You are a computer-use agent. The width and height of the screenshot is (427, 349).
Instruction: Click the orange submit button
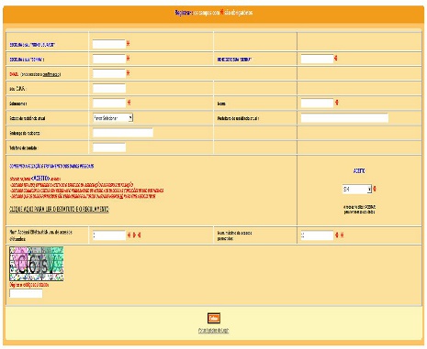coord(213,319)
